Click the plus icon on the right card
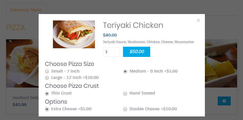 [224, 101]
